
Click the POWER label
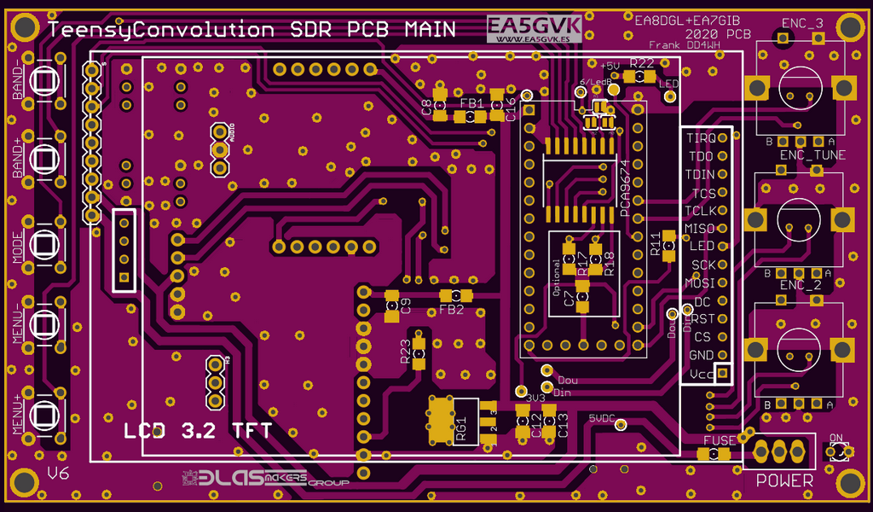[784, 480]
